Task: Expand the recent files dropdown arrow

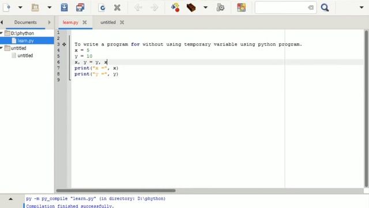Action: 50,8
